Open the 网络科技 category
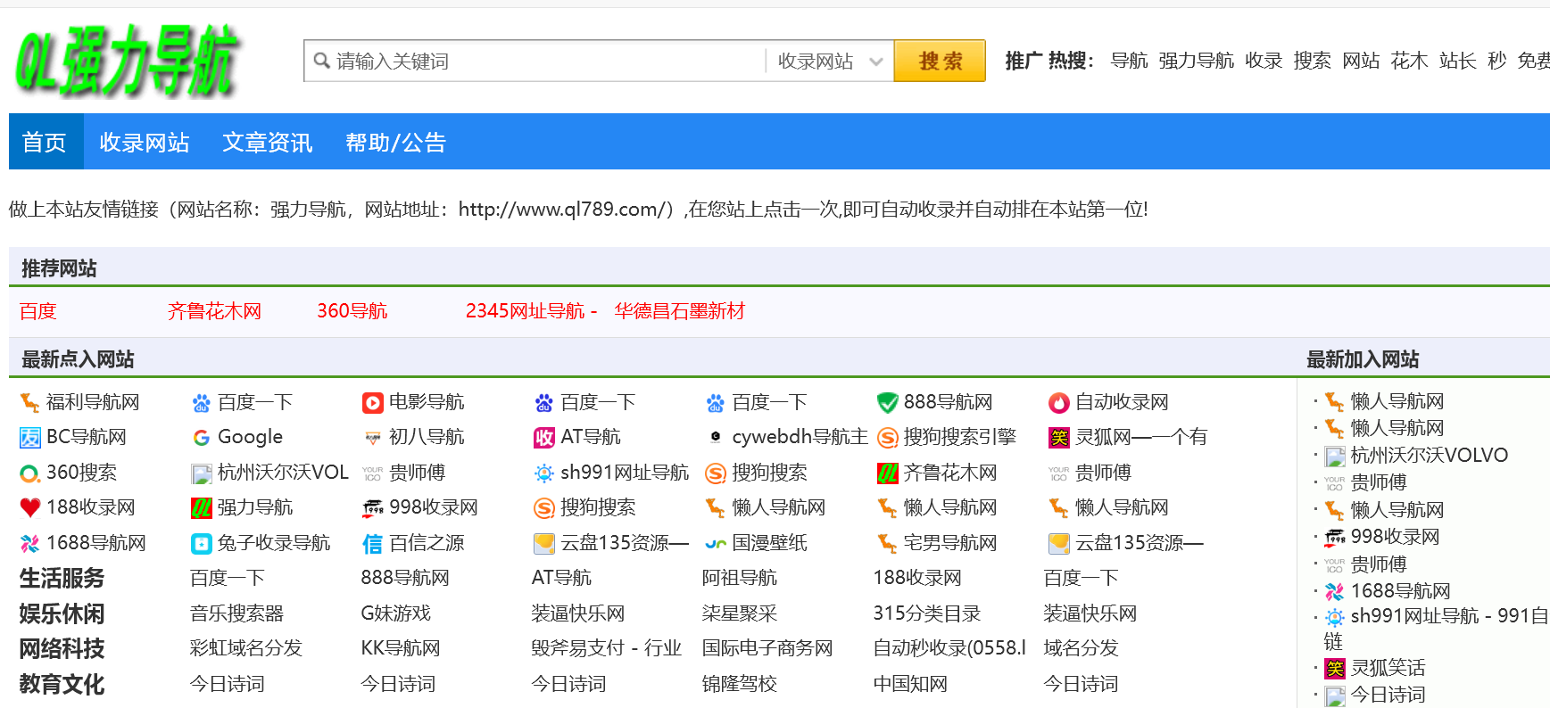This screenshot has height=708, width=1550. point(62,649)
